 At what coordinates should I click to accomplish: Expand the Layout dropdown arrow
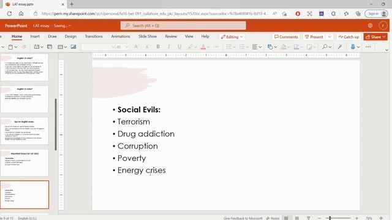tap(66, 47)
